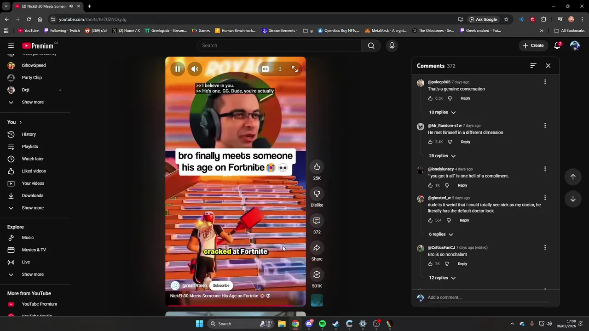Go to the previous Short
Screen dimensions: 589x331
tap(573, 177)
